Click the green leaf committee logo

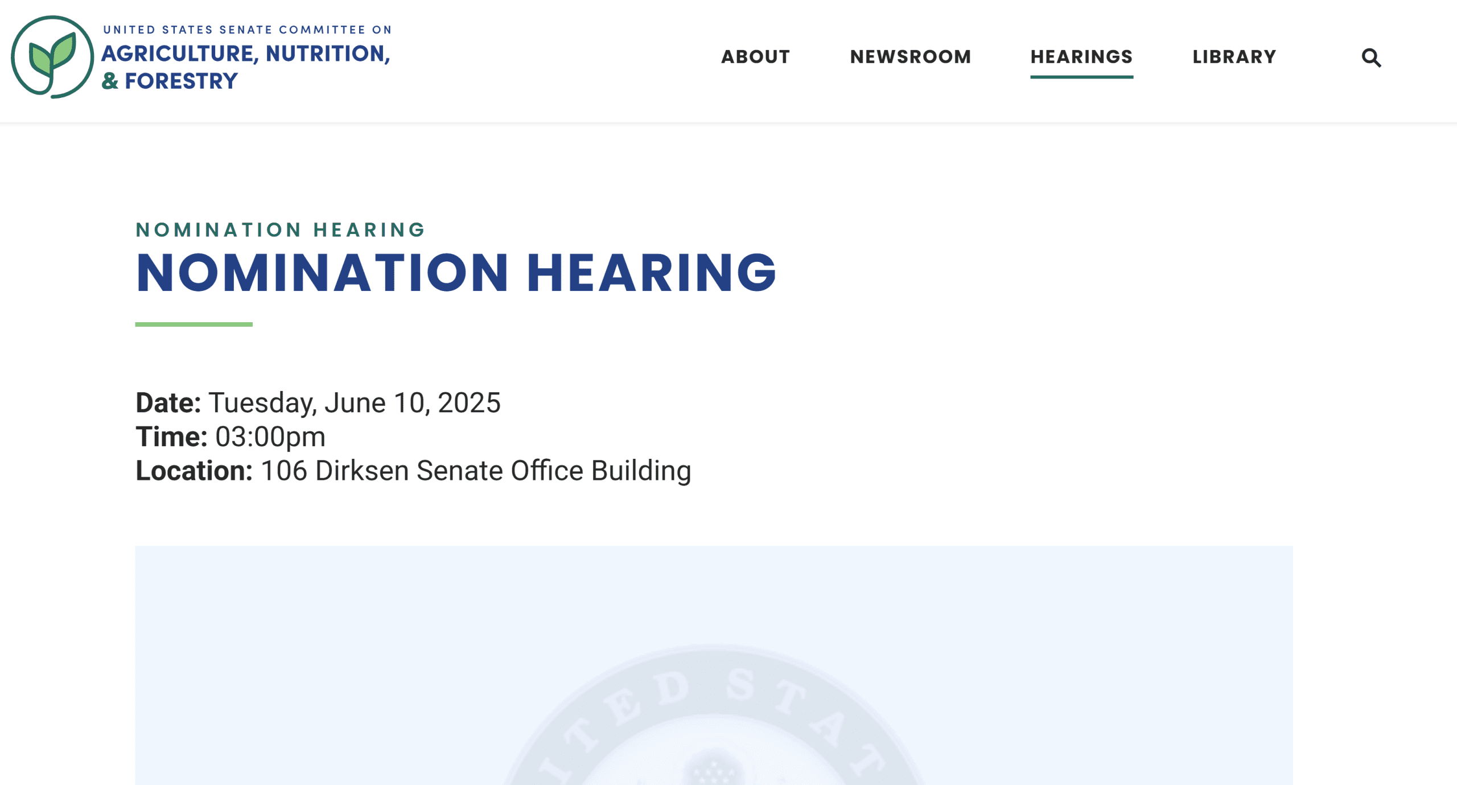click(52, 57)
